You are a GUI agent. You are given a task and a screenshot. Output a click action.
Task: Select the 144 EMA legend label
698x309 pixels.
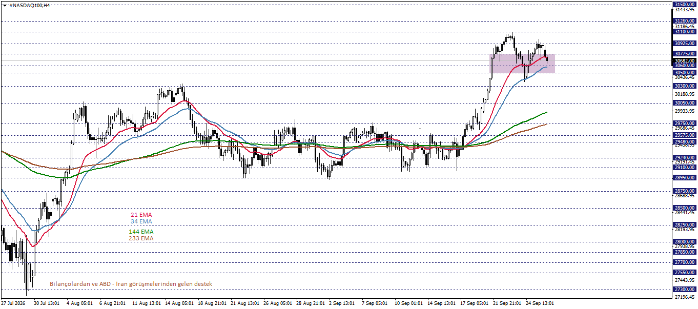point(141,232)
